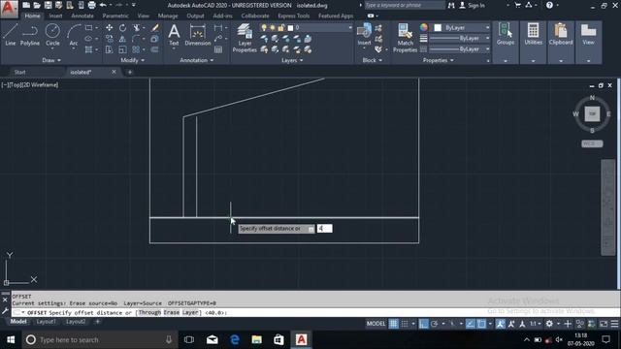Viewport: 621px width, 349px height.
Task: Click the Erase option in command line
Action: [172, 312]
